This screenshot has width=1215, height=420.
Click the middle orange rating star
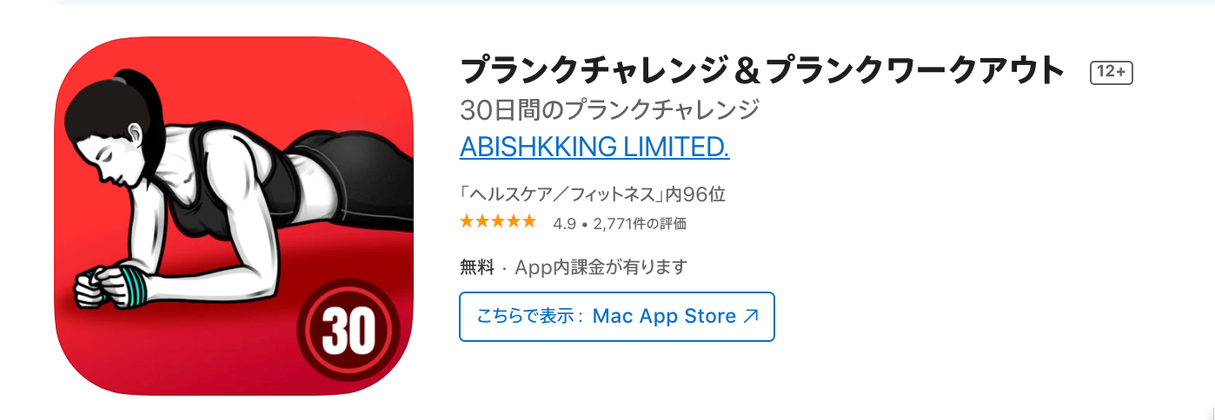(498, 221)
